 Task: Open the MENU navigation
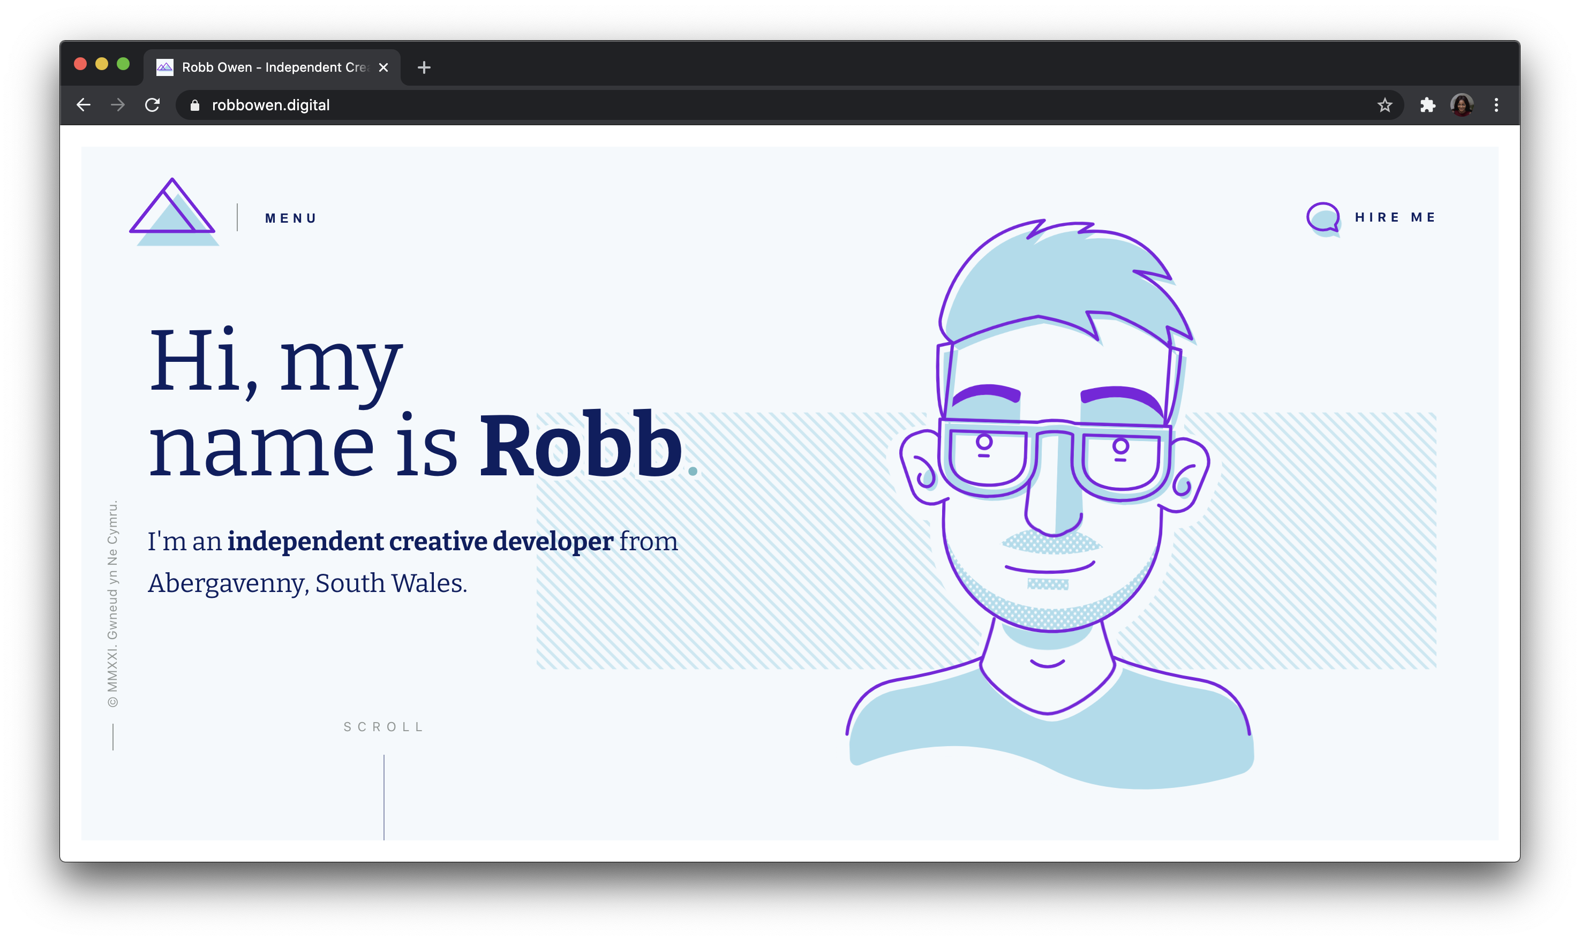(x=288, y=217)
